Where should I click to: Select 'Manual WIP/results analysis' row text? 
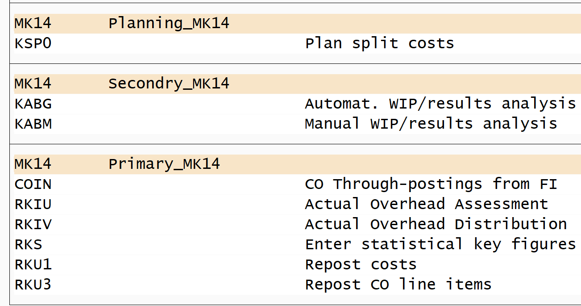point(431,124)
